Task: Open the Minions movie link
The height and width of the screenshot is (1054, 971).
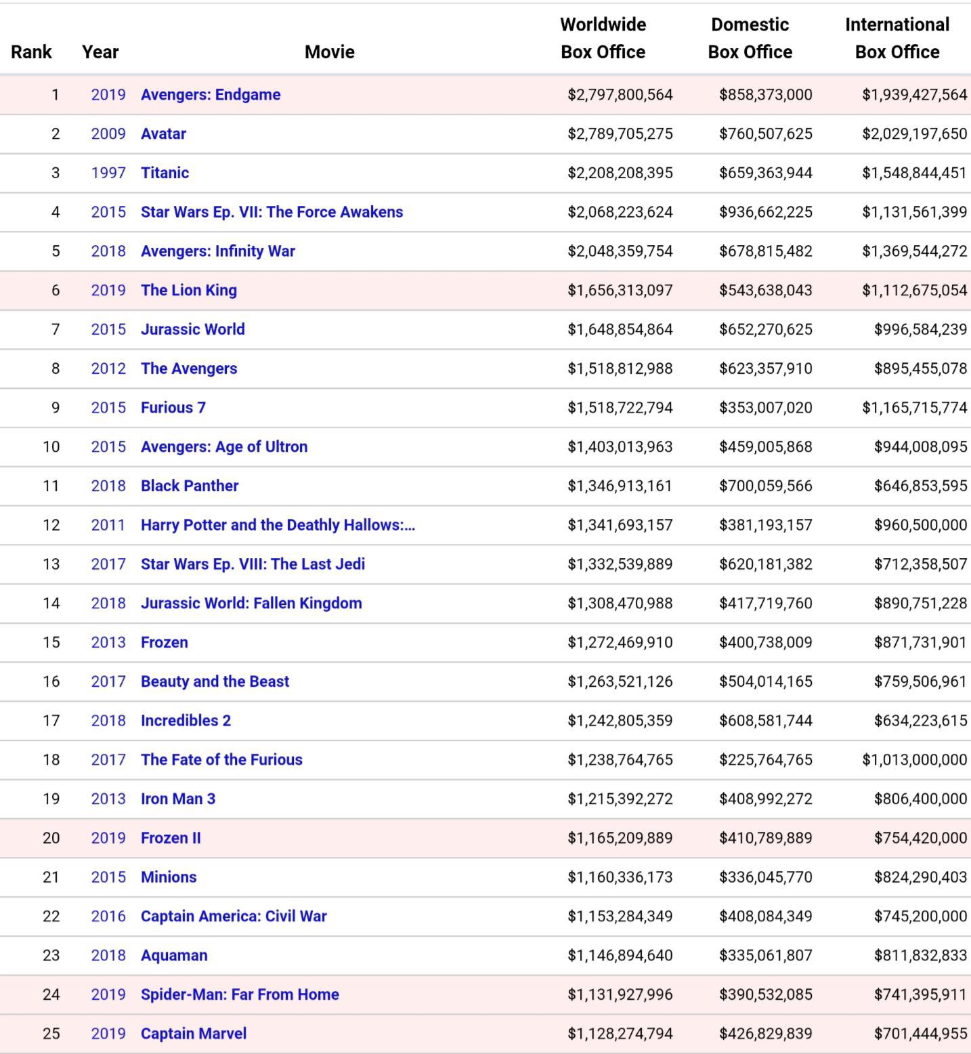Action: [169, 877]
